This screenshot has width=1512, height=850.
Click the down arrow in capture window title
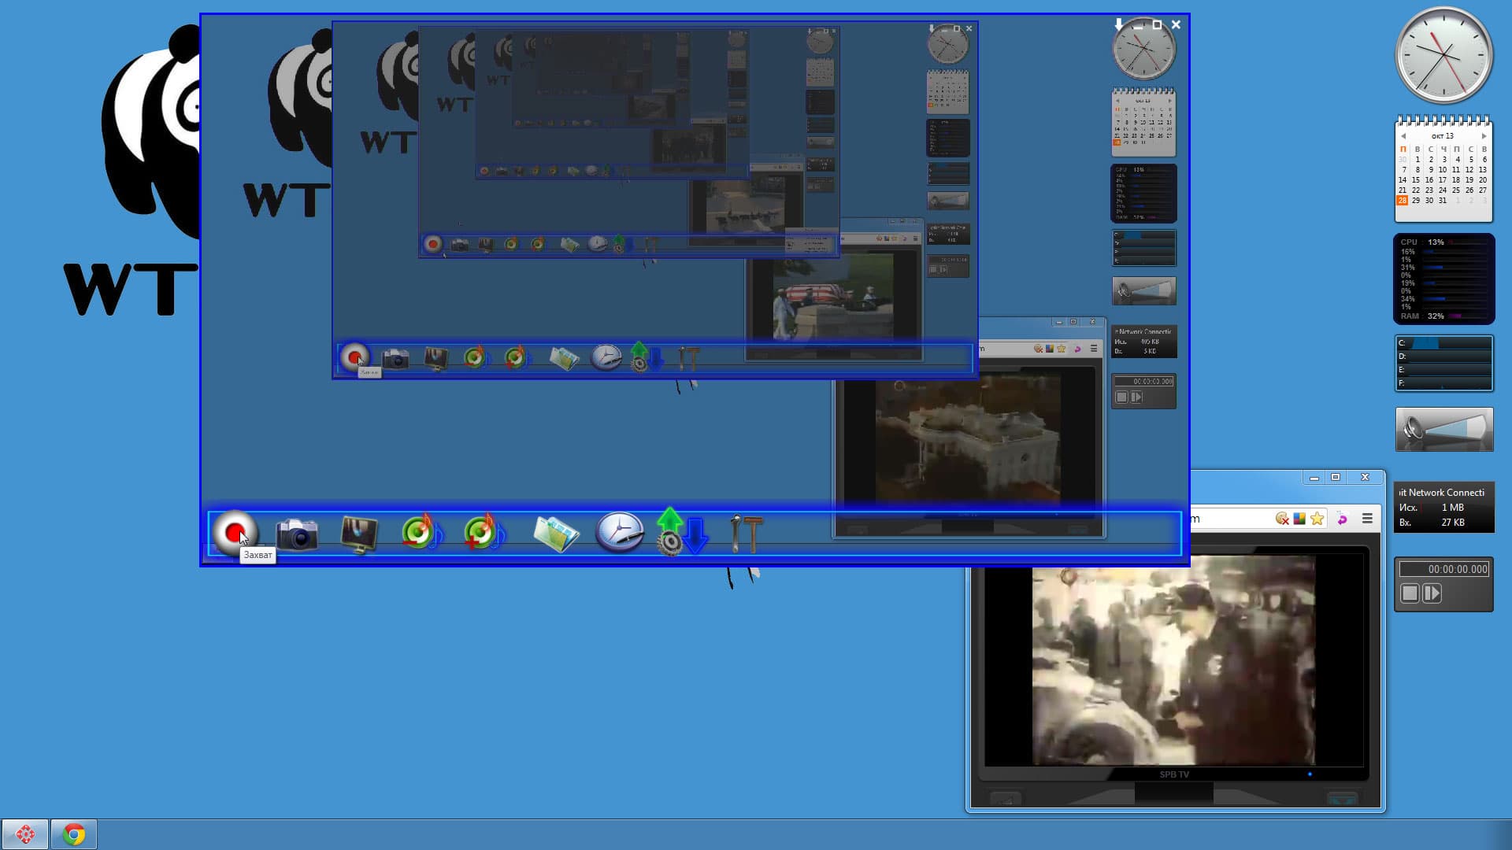pyautogui.click(x=1118, y=25)
